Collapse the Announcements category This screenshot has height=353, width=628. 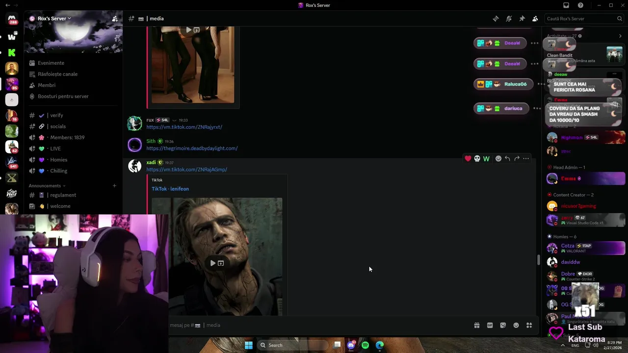(x=47, y=186)
